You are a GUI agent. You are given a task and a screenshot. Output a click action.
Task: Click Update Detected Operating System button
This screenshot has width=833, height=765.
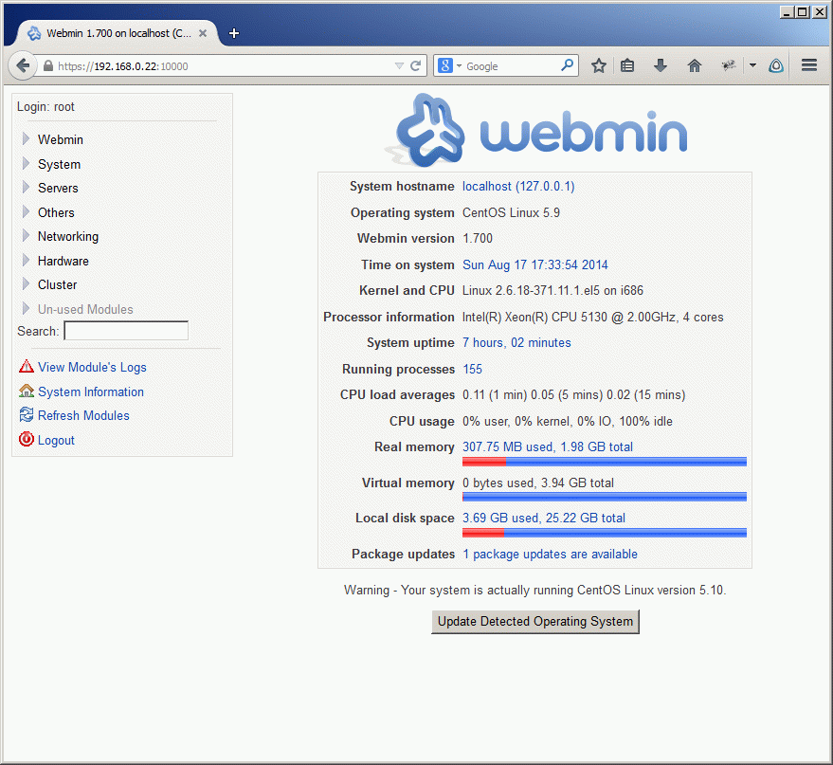coord(535,621)
